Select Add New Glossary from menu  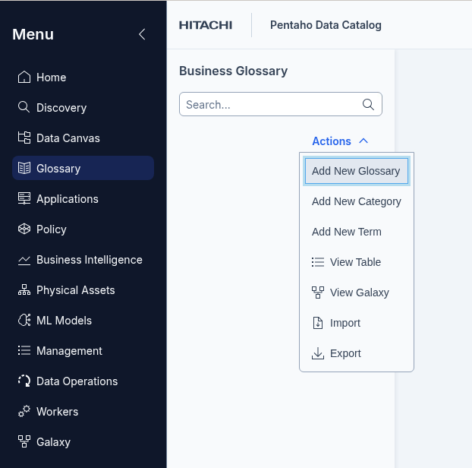(x=356, y=171)
